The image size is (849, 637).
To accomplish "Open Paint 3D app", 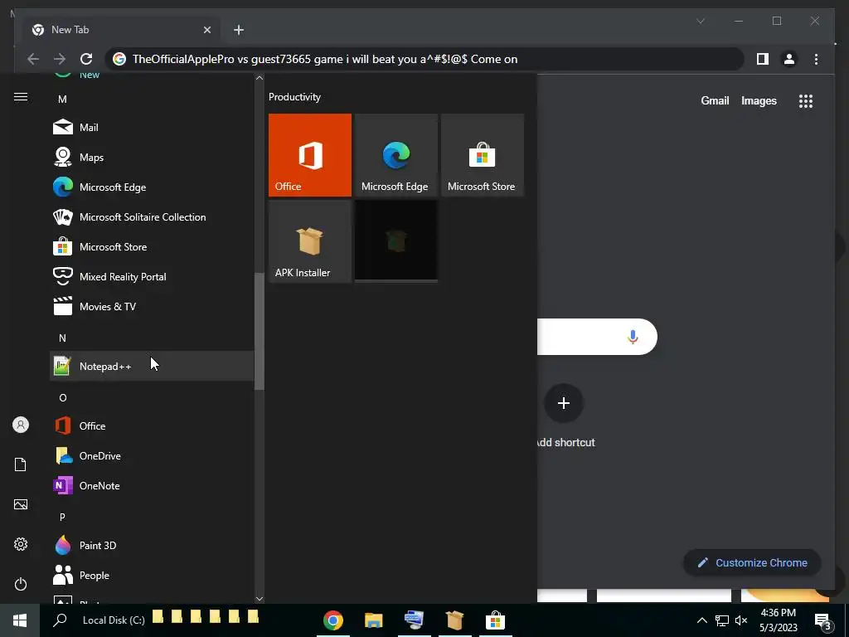I will click(152, 545).
